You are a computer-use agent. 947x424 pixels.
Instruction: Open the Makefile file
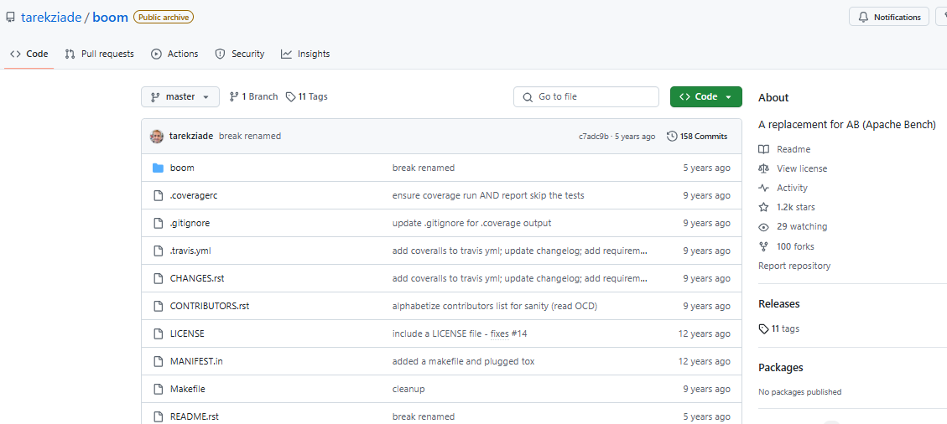pyautogui.click(x=187, y=389)
